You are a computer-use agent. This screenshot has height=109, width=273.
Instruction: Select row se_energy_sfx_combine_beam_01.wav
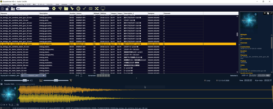pyautogui.click(x=118, y=47)
